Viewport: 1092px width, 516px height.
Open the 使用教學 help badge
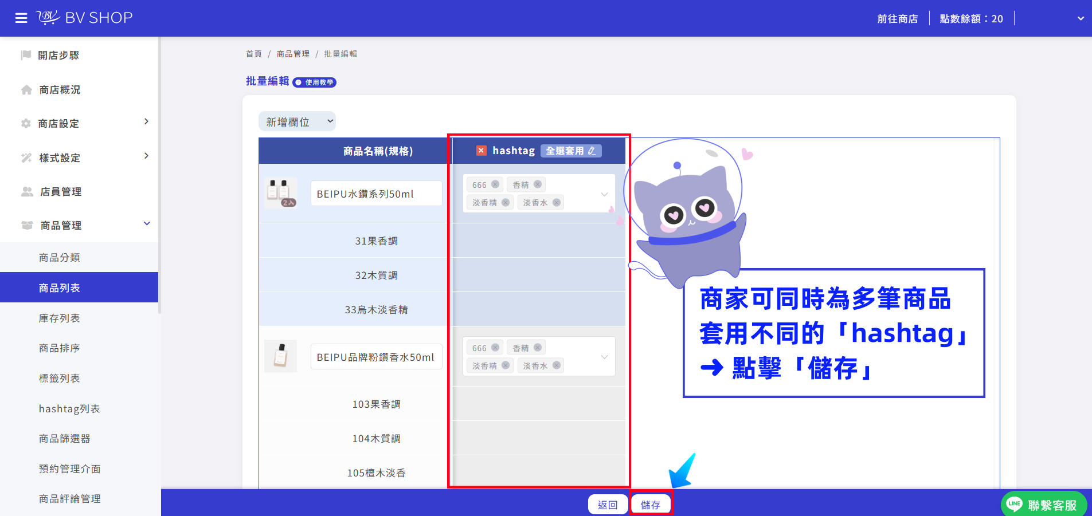tap(314, 82)
